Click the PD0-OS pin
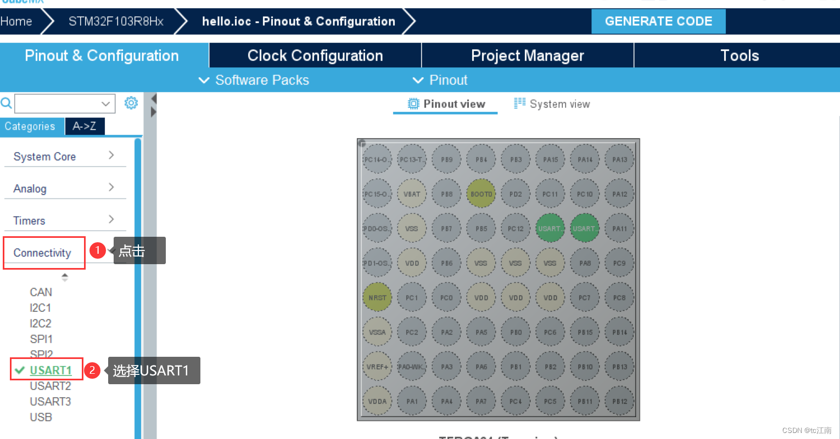Viewport: 840px width, 439px height. coord(377,229)
